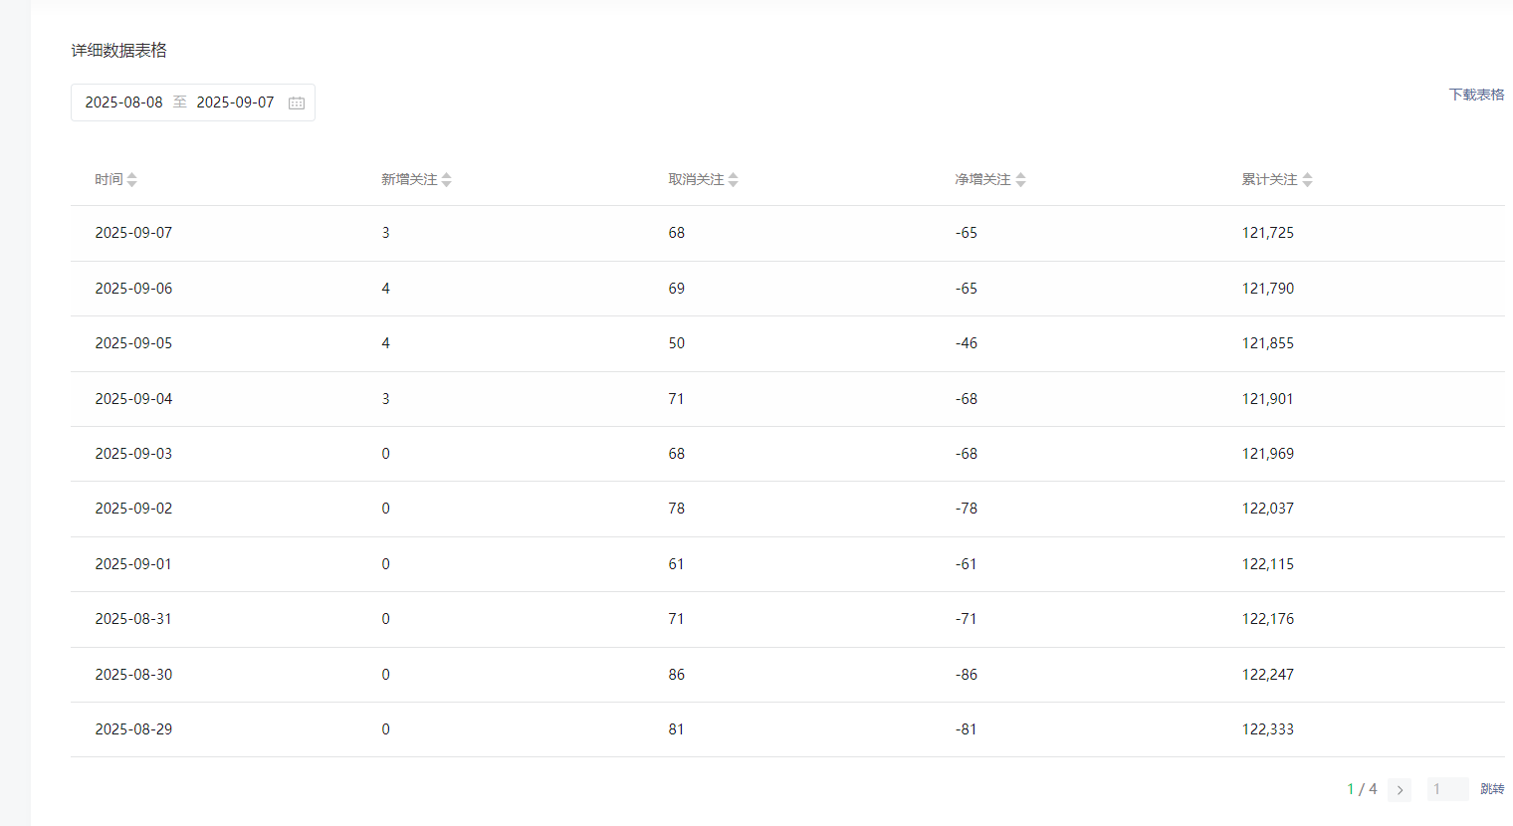Click date cell 2025-09-02
1513x826 pixels.
133,509
